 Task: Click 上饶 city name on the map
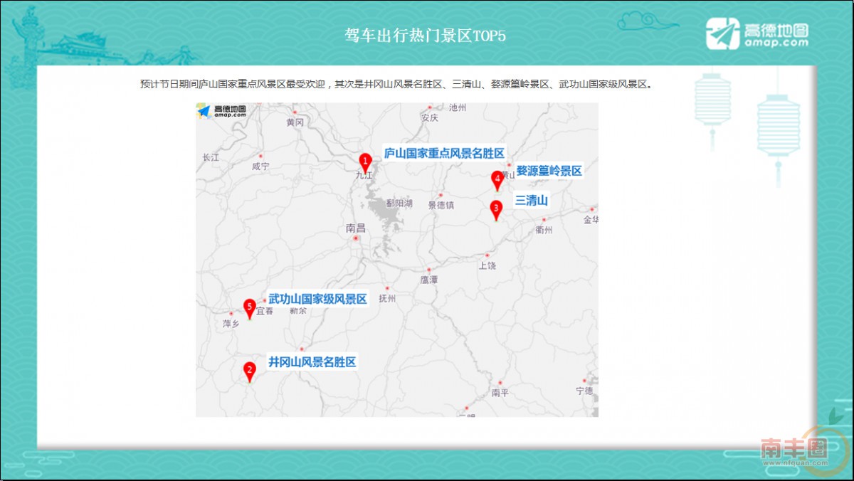coord(487,265)
